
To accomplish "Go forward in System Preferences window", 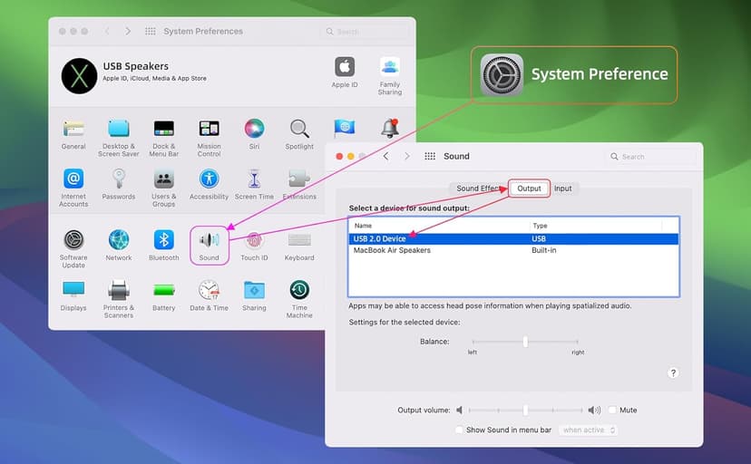I will (x=128, y=31).
